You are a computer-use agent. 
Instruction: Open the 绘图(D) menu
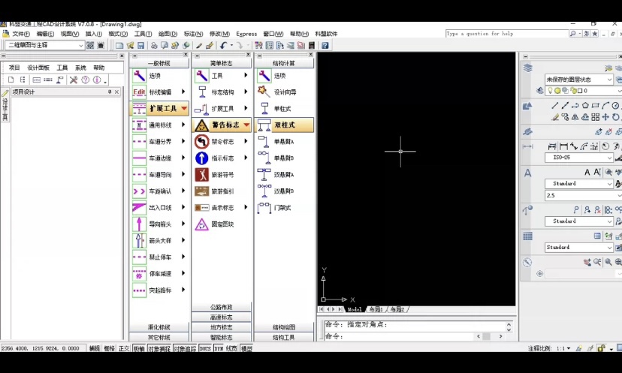pyautogui.click(x=168, y=34)
